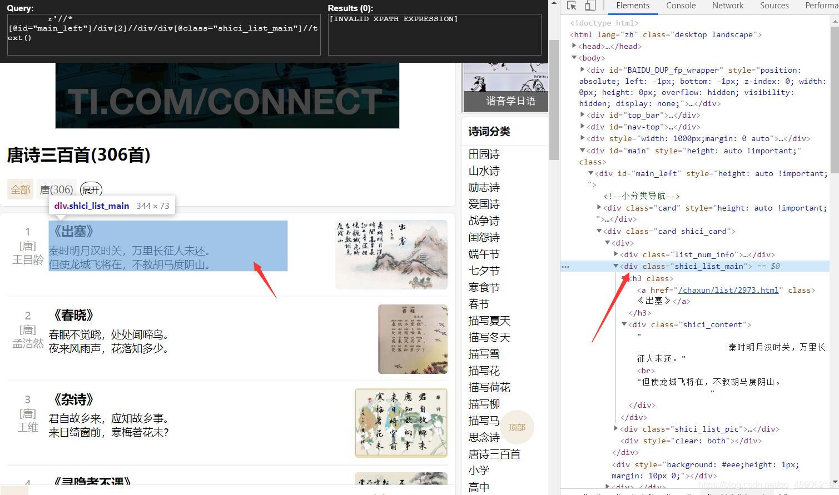Open the more-actions ellipsis beside shici_list_main
This screenshot has width=839, height=495.
(x=565, y=266)
